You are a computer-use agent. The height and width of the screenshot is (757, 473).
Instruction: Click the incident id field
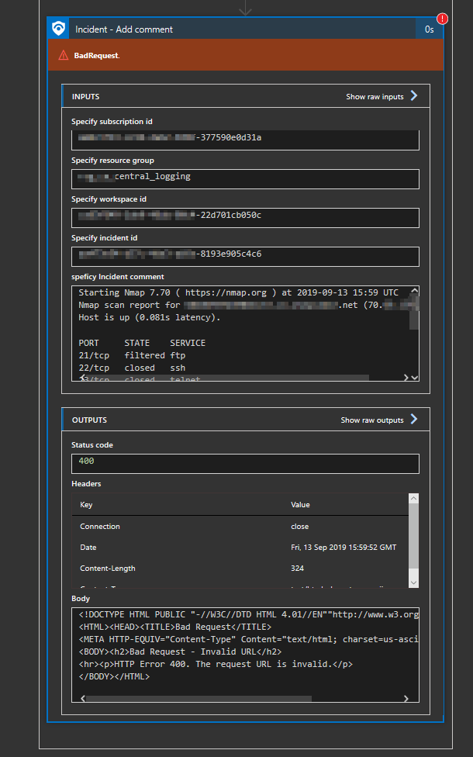click(245, 257)
